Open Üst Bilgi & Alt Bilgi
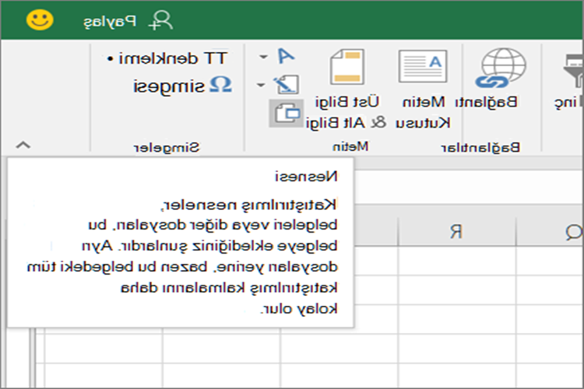The image size is (584, 389). (346, 89)
